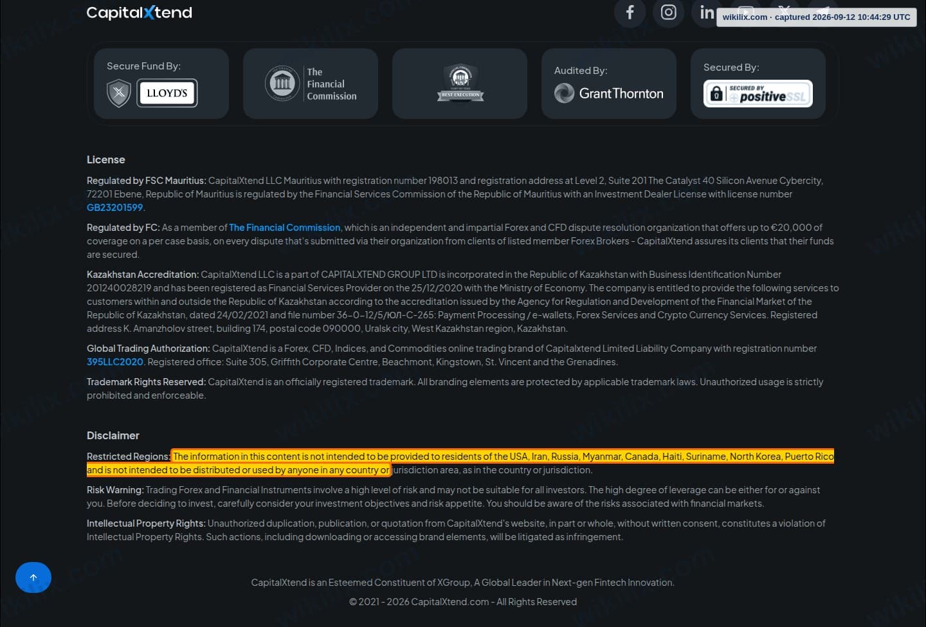Image resolution: width=926 pixels, height=627 pixels.
Task: Click the 'Secure Fund By:' caption
Action: pos(143,66)
